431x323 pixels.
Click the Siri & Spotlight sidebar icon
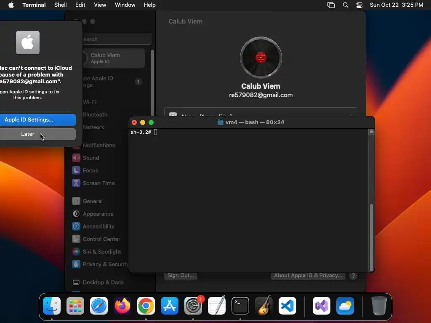click(x=76, y=252)
